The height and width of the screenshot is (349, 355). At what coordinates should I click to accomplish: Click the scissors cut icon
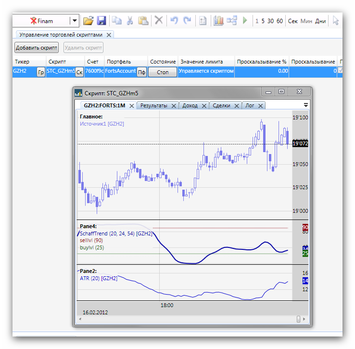[130, 21]
